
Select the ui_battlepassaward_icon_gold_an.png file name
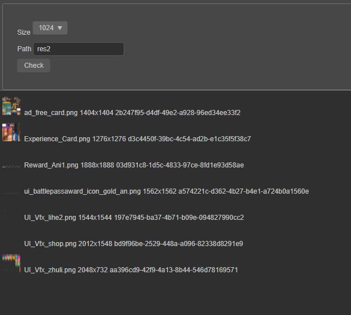(82, 191)
